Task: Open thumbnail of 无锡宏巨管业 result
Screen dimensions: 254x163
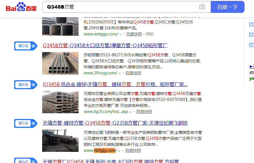Action: coord(60,102)
